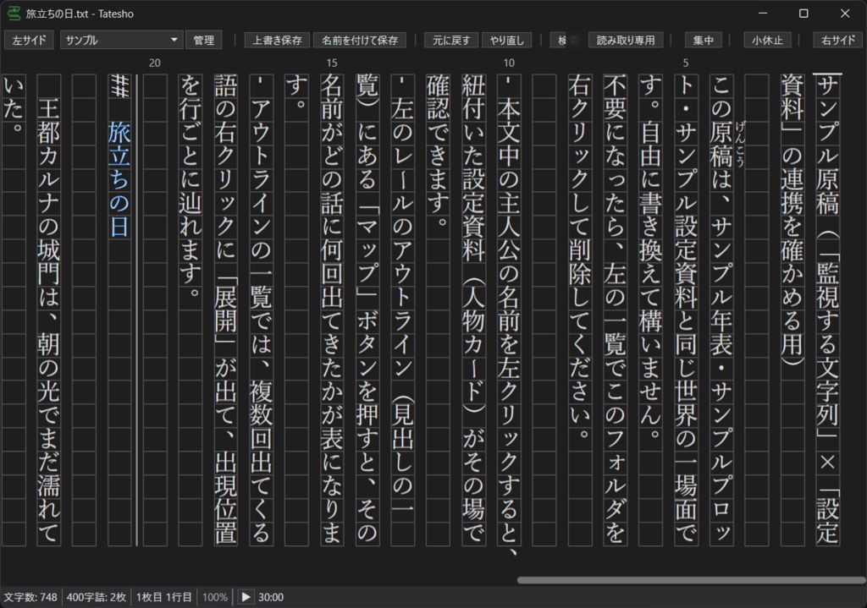Click the 400字詰: 2枚 page count

pyautogui.click(x=97, y=597)
